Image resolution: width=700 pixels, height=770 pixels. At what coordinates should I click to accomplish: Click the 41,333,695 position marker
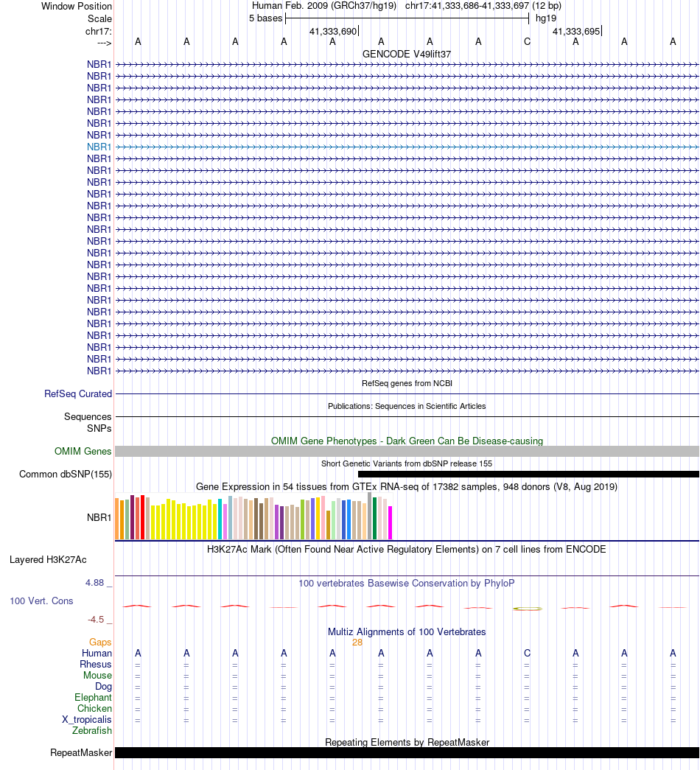tap(577, 32)
